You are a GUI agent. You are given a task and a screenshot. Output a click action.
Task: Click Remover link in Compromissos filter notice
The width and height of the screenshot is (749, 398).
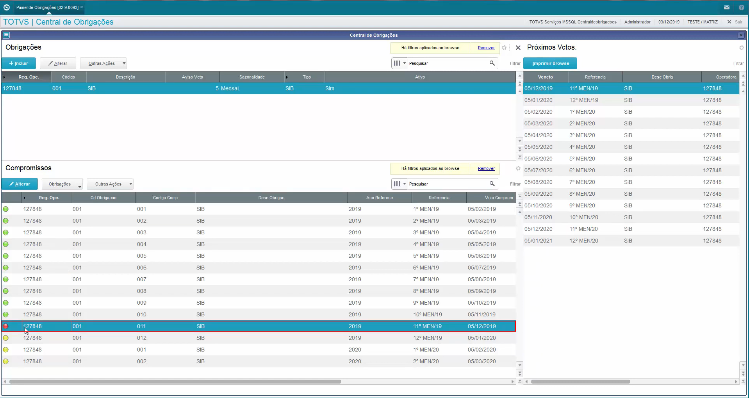pos(486,168)
